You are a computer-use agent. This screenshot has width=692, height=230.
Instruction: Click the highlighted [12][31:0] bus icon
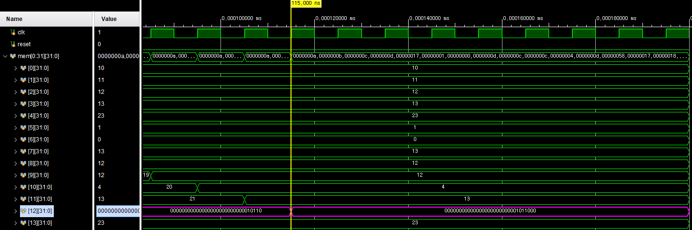(x=23, y=211)
